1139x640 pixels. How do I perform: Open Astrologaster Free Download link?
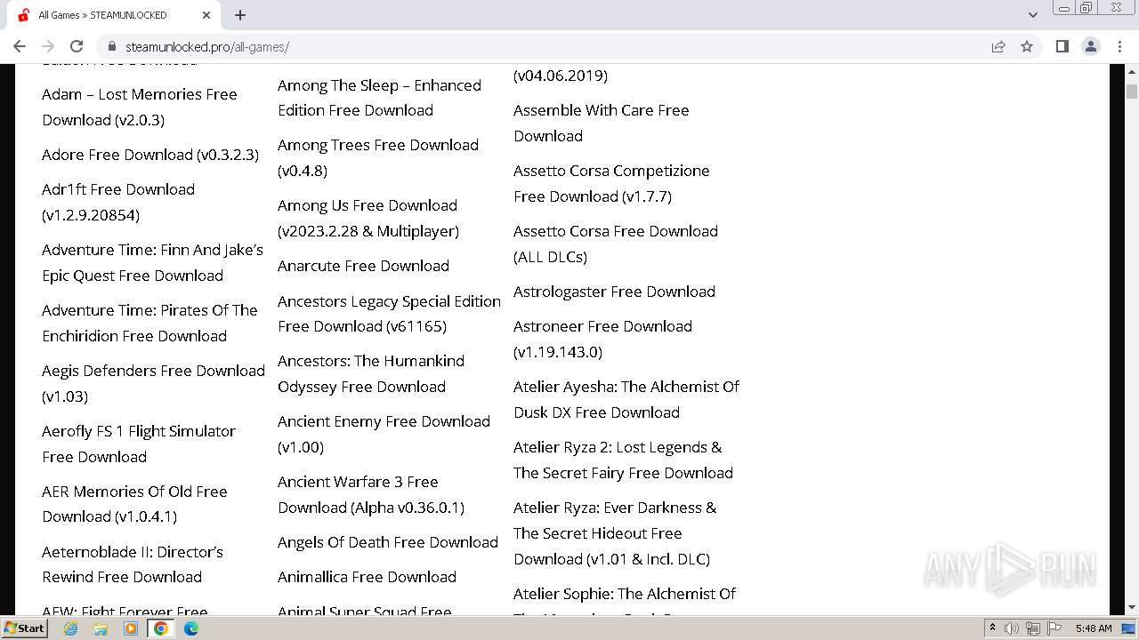coord(614,292)
